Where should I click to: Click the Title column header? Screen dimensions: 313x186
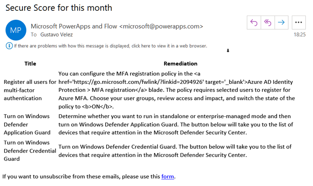click(30, 64)
